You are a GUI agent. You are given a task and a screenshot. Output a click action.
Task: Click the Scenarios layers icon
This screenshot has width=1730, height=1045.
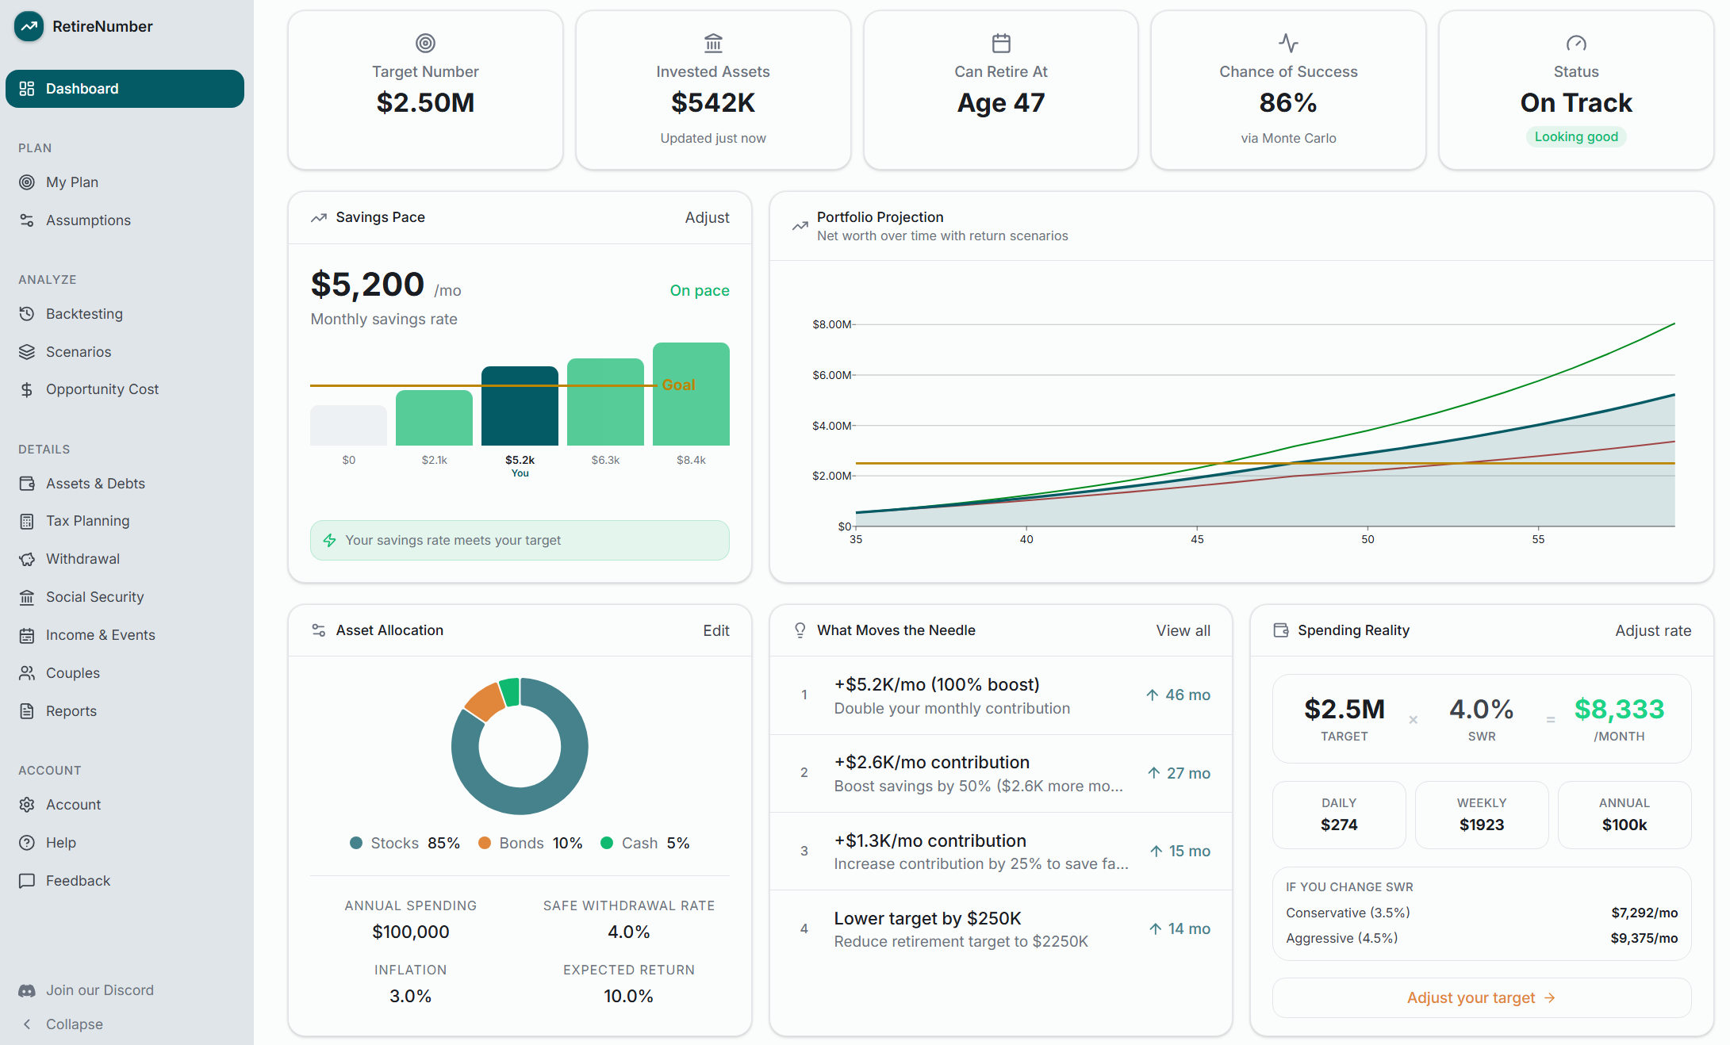coord(27,352)
